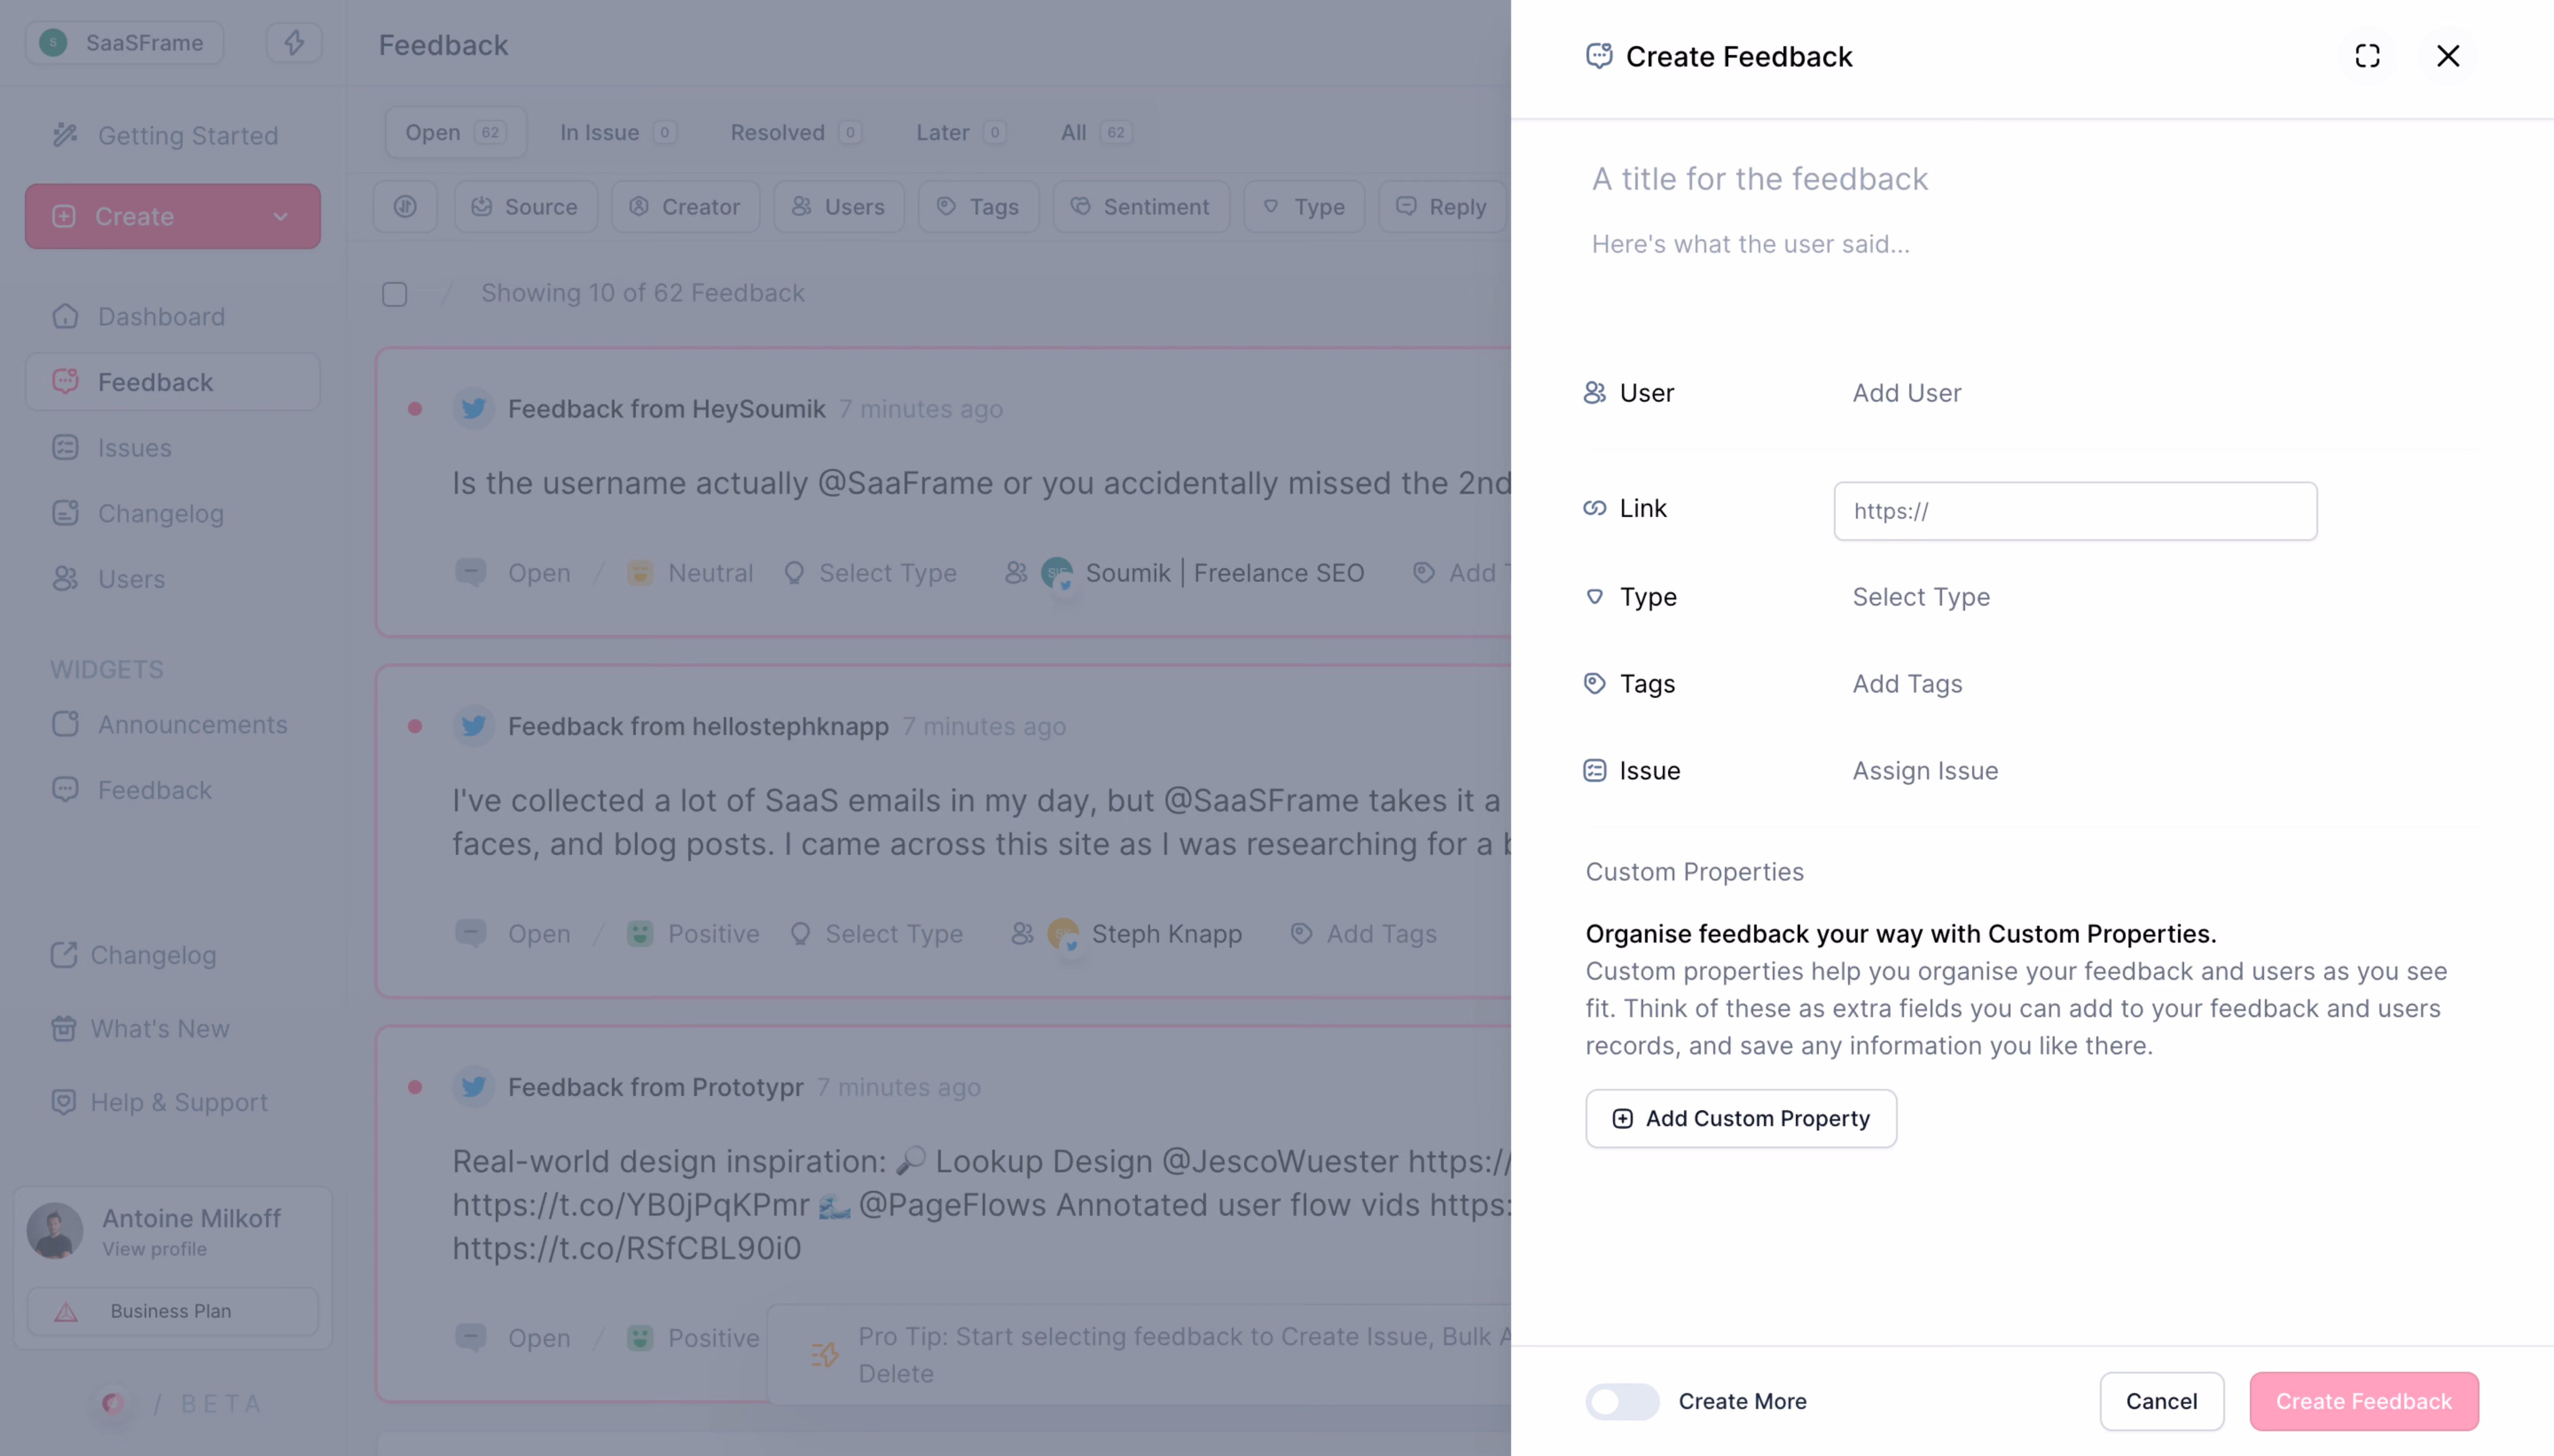The width and height of the screenshot is (2554, 1456).
Task: Toggle the Create More switch
Action: click(1622, 1401)
